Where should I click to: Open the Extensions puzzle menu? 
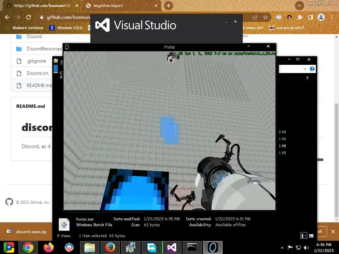(x=300, y=17)
